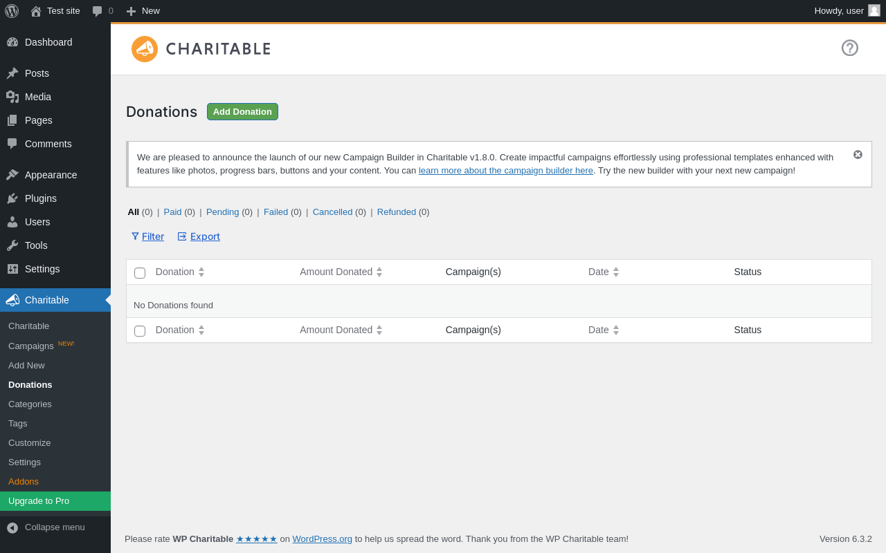Open Campaigns submenu item
This screenshot has width=886, height=553.
pos(55,346)
